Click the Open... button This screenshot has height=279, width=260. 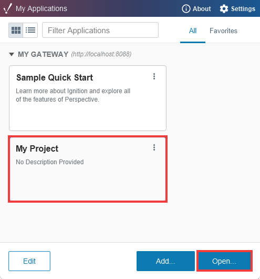point(224,261)
